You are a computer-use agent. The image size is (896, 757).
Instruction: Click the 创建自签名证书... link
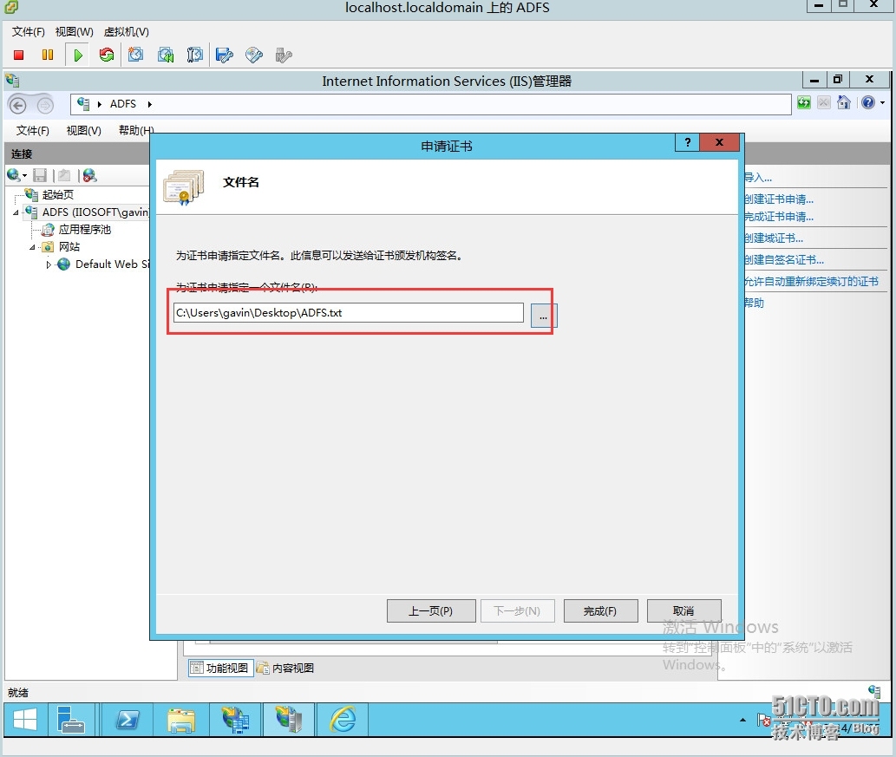pos(783,260)
